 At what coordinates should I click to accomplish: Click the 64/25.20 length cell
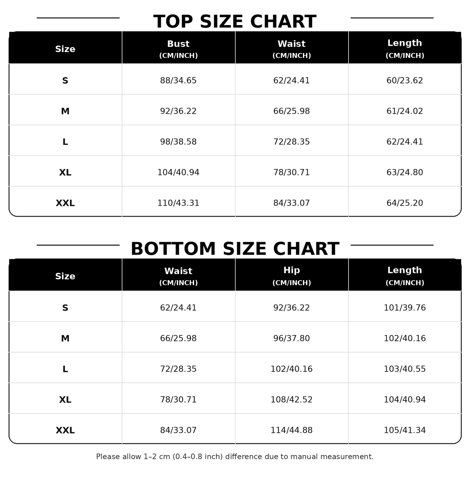[405, 203]
